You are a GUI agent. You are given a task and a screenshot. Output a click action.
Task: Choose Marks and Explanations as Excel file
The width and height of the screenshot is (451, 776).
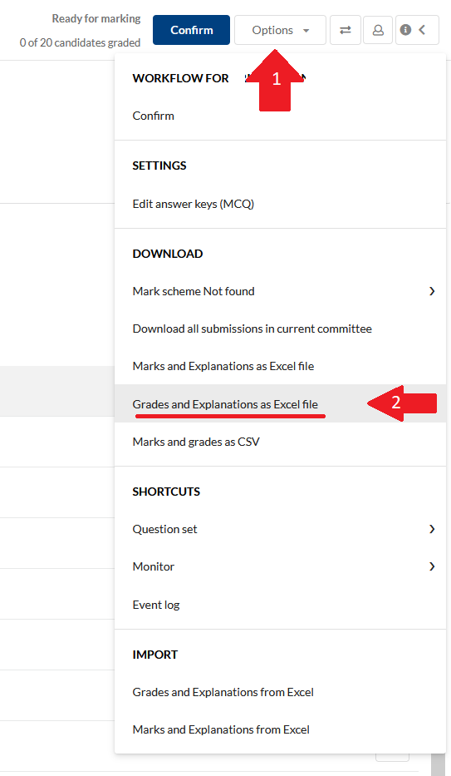point(223,366)
